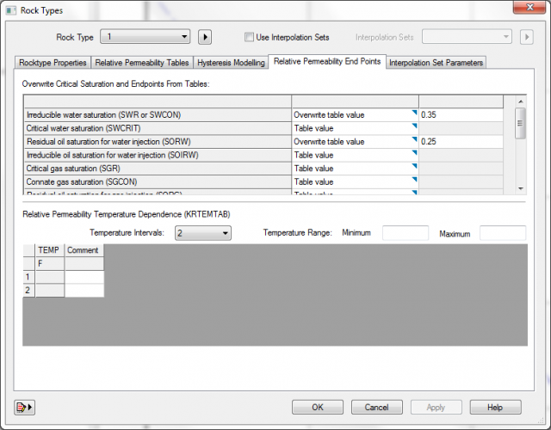Expand the Temperature Intervals dropdown

point(202,233)
